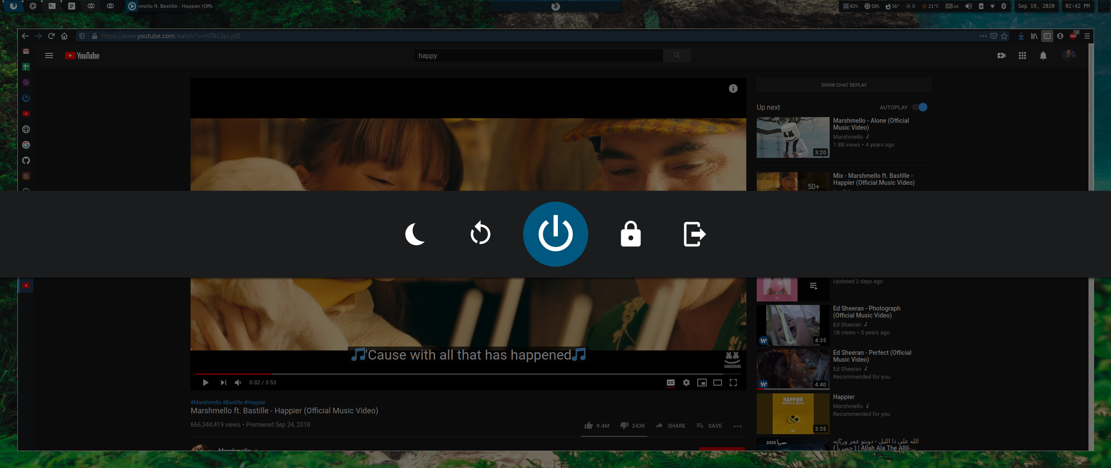
Task: Play the Happier video
Action: point(206,383)
